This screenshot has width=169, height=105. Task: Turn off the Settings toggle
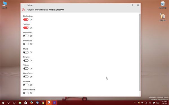pyautogui.click(x=26, y=28)
